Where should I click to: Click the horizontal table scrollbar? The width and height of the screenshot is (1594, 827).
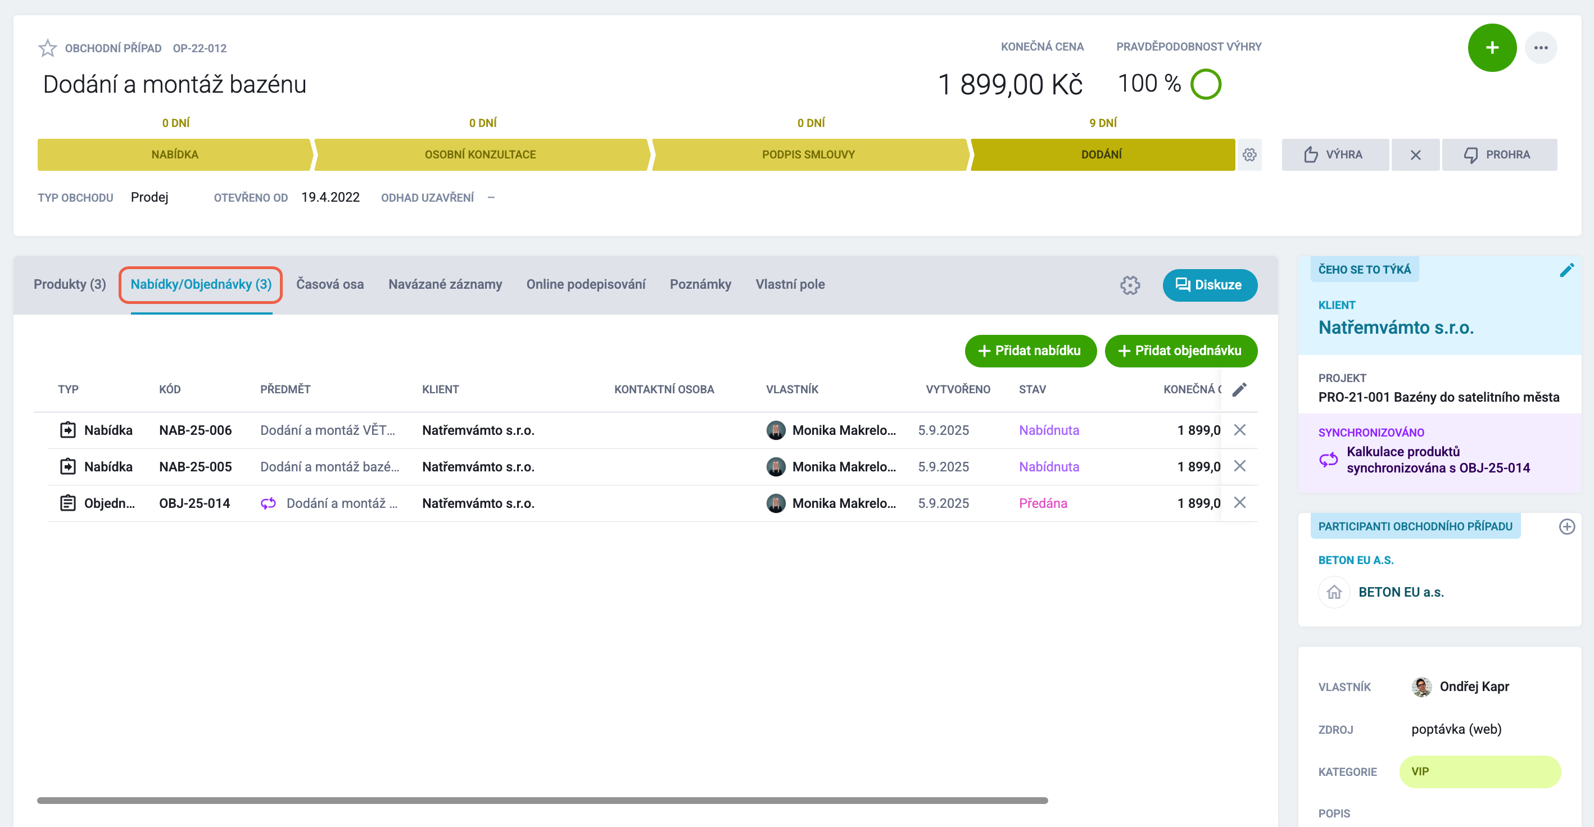tap(542, 801)
